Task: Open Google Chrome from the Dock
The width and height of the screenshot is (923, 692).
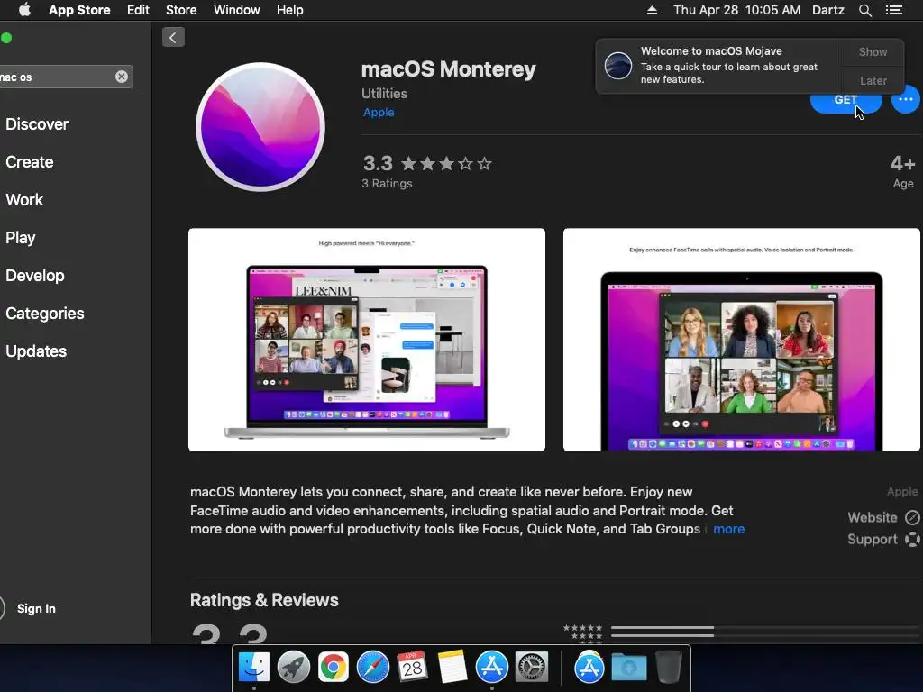Action: coord(334,668)
